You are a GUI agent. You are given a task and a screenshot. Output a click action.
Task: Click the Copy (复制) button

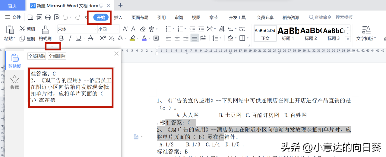[27, 39]
